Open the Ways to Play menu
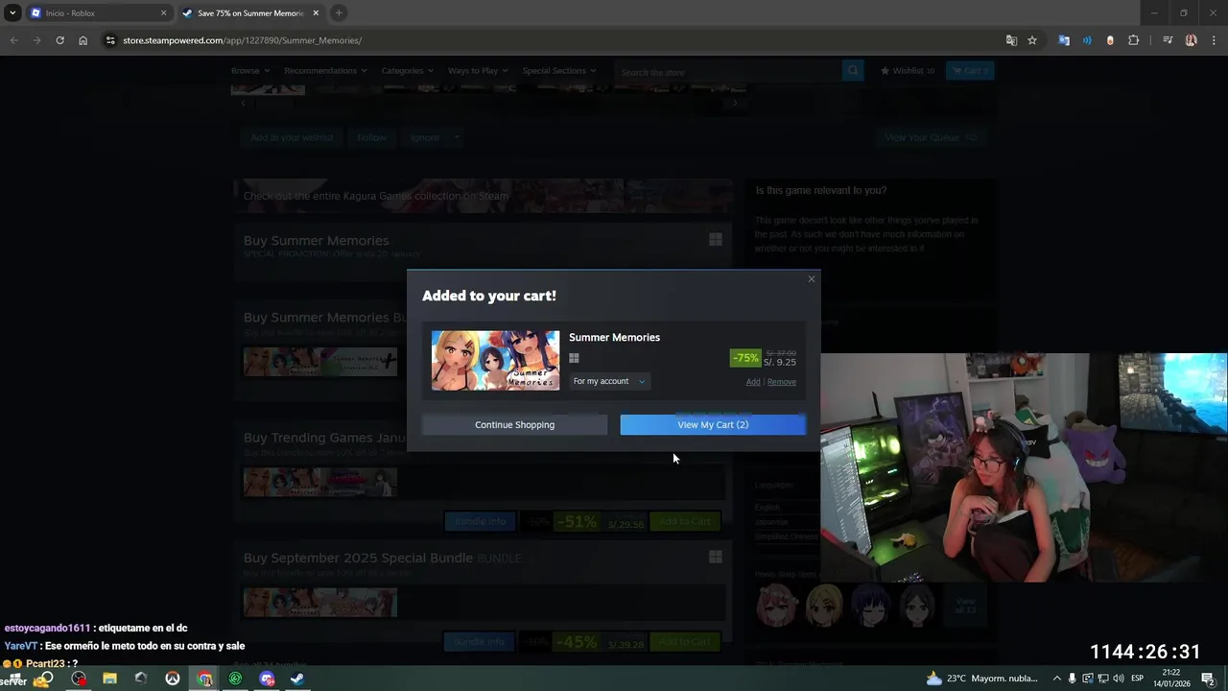Image resolution: width=1228 pixels, height=691 pixels. tap(478, 70)
